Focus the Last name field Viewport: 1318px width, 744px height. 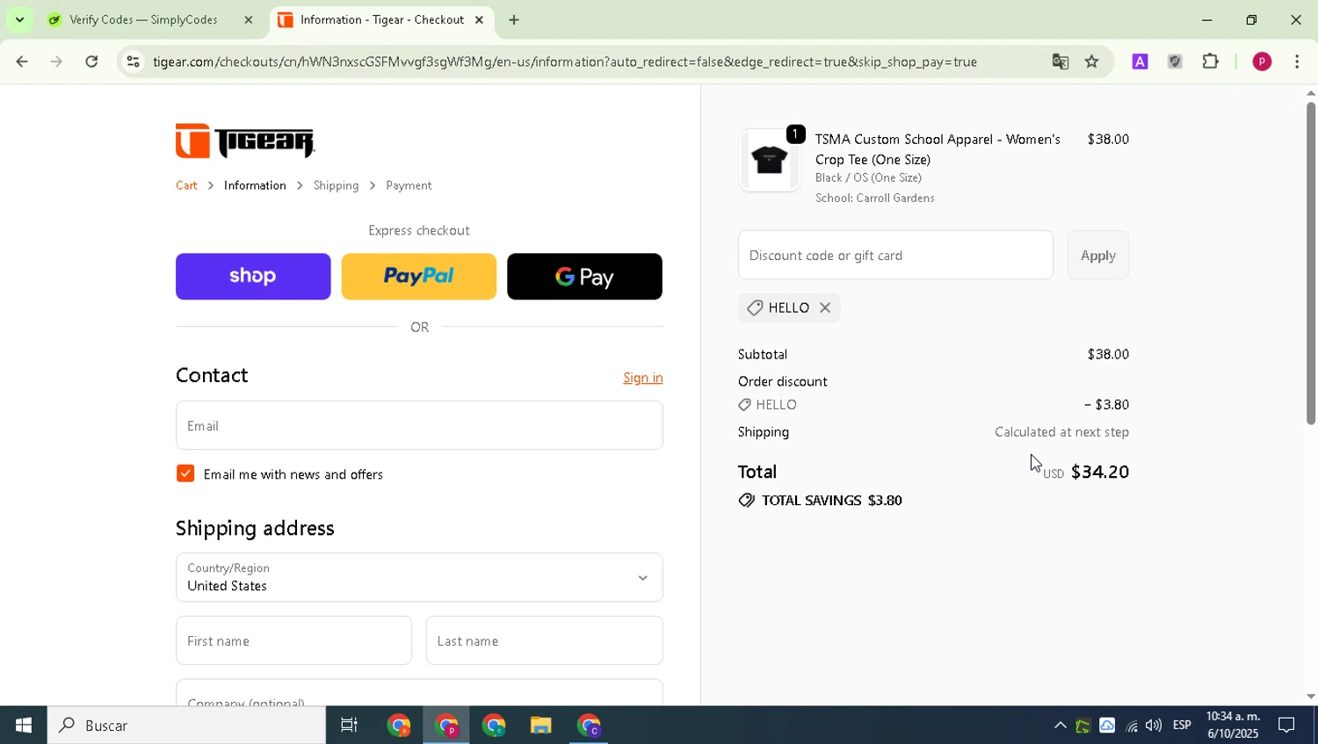click(544, 640)
